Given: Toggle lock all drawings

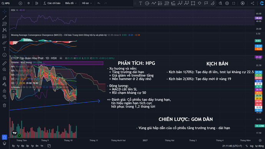Looking at the screenshot, I should point(5,91).
